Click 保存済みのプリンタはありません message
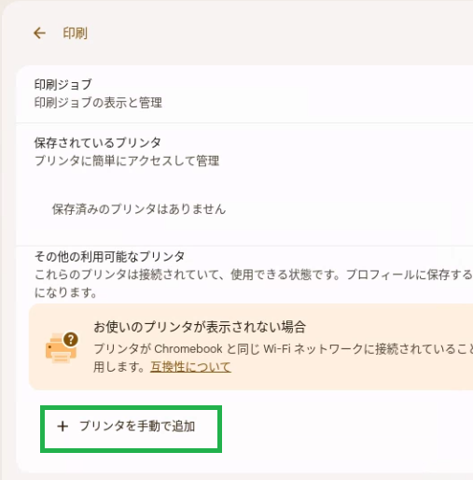Image resolution: width=473 pixels, height=480 pixels. click(x=139, y=209)
